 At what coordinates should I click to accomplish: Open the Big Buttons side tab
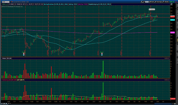click(177, 34)
